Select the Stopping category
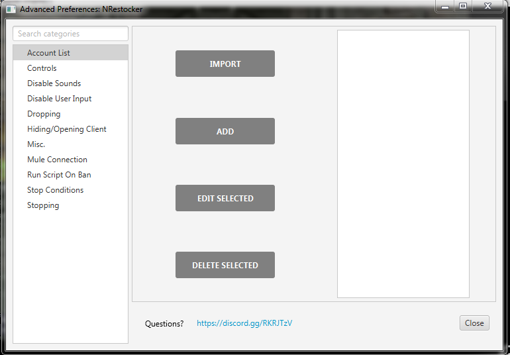This screenshot has width=510, height=355. click(x=71, y=205)
